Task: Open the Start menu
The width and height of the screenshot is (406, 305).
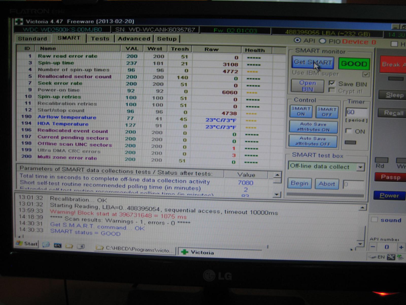Action: click(27, 244)
